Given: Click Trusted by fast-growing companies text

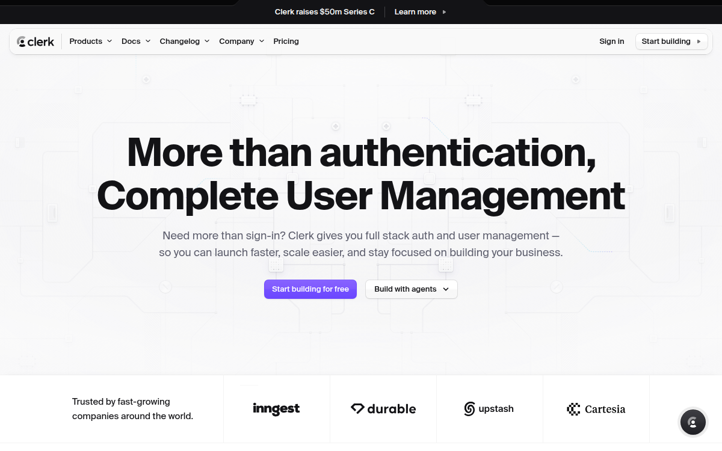Looking at the screenshot, I should 132,409.
